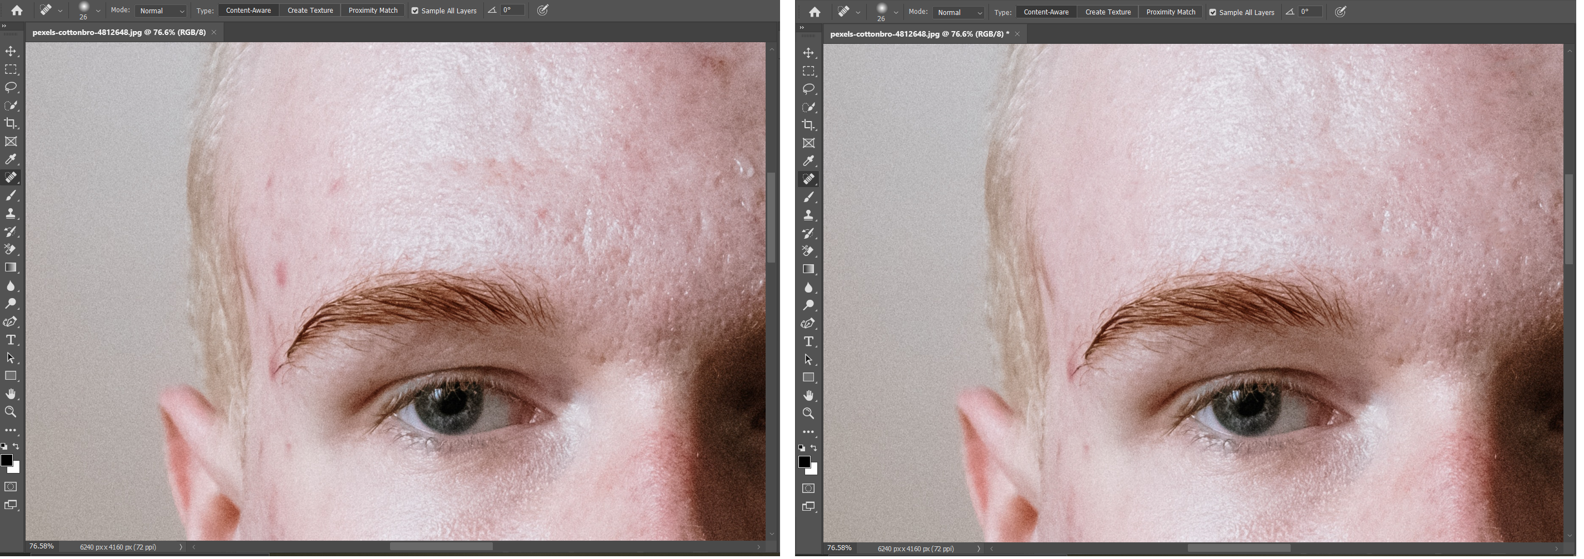
Task: Enable Proximity Match type in left window
Action: (373, 11)
